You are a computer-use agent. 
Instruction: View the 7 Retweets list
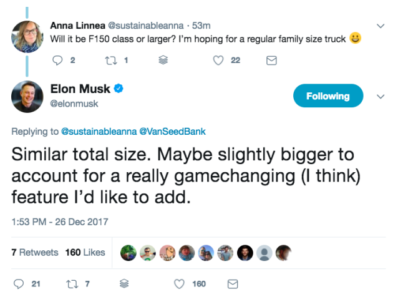coord(35,253)
